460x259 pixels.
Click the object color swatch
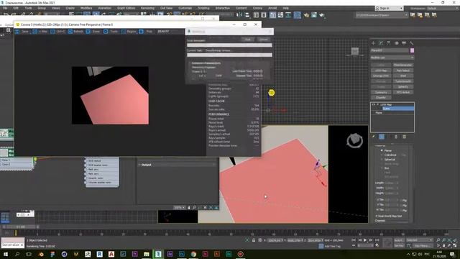(x=412, y=50)
